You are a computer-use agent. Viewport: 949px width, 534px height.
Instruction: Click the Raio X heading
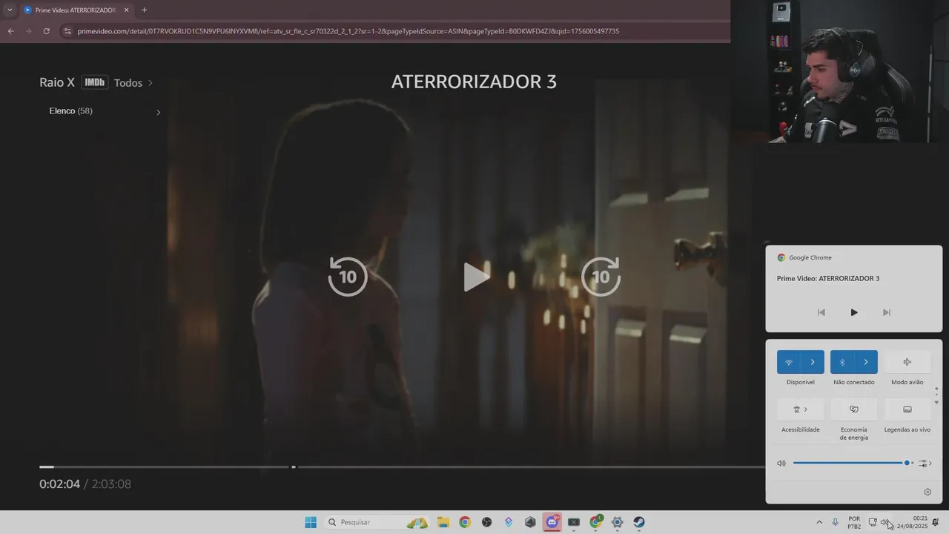57,82
